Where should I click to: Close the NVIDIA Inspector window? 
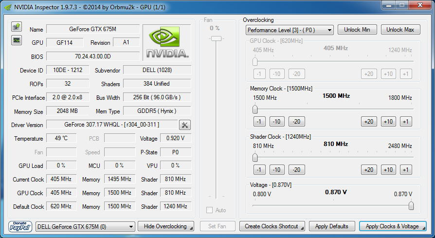420,5
